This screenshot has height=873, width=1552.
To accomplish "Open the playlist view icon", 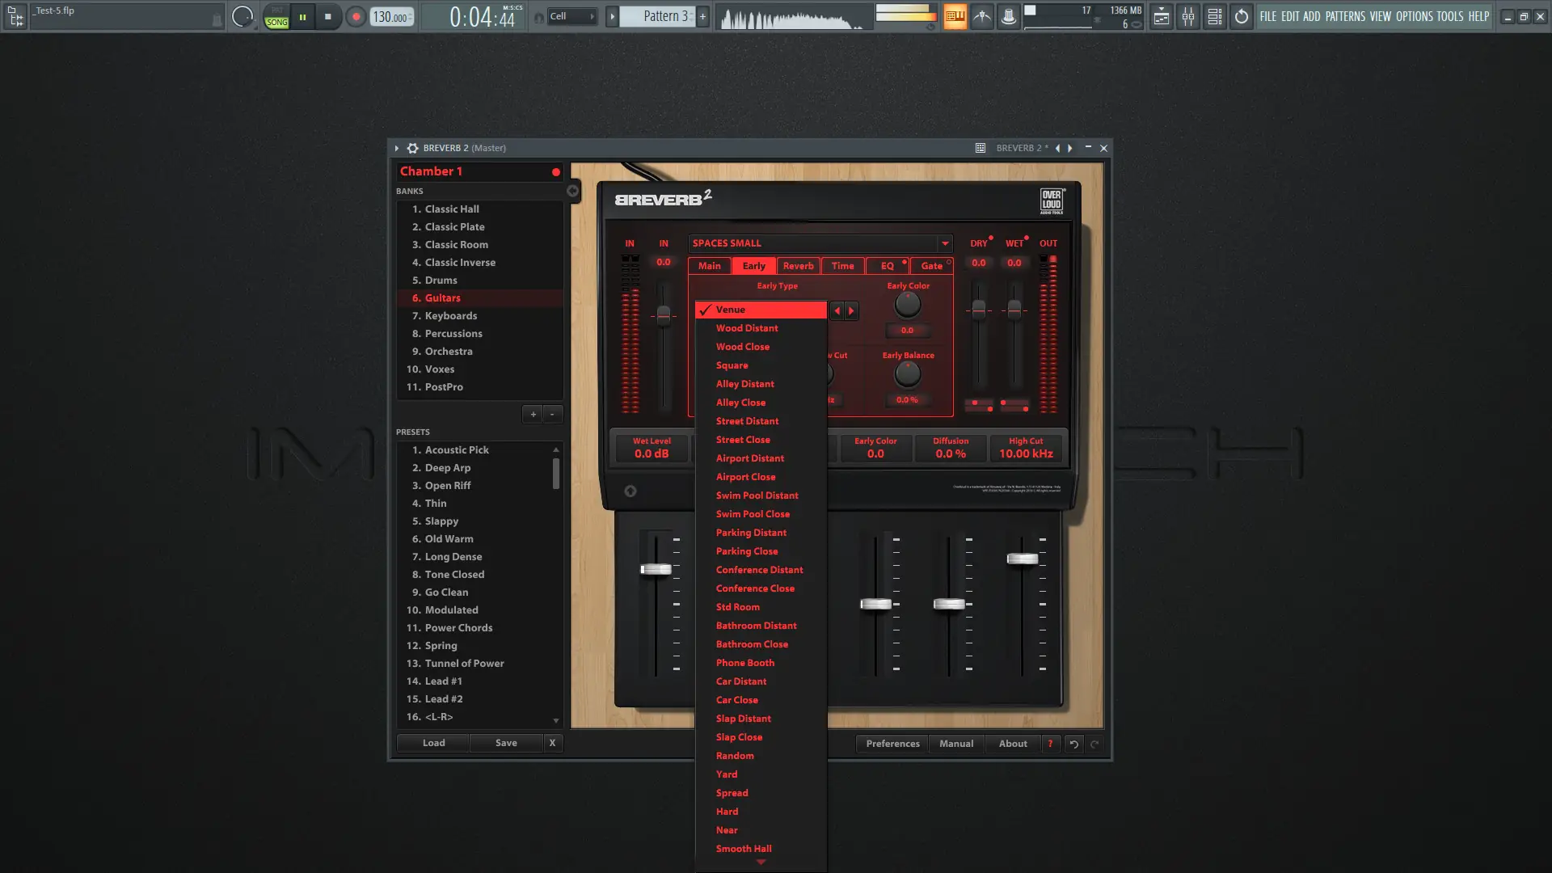I will pos(1161,16).
